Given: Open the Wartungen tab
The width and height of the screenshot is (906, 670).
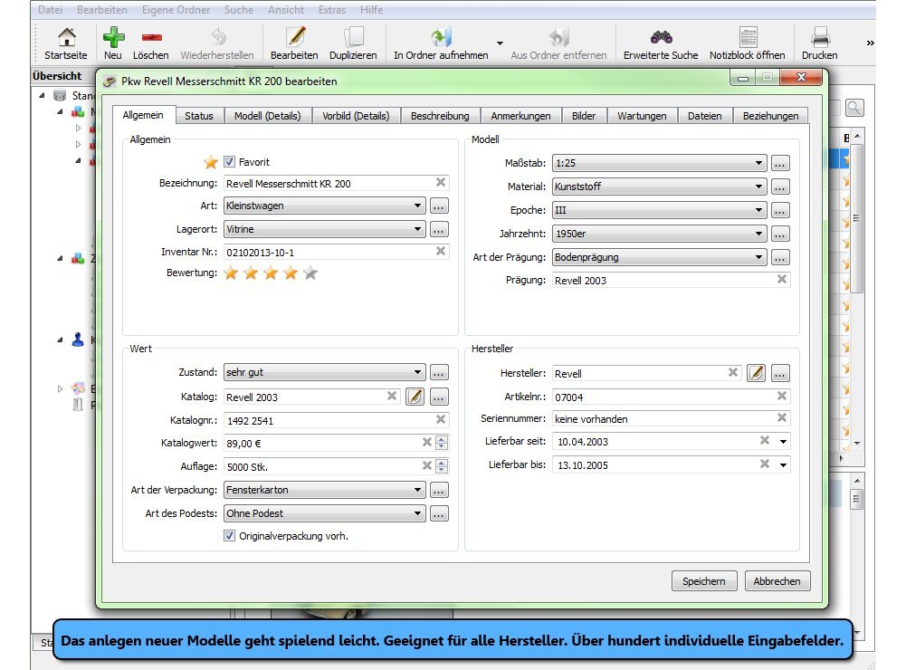Looking at the screenshot, I should pyautogui.click(x=642, y=116).
